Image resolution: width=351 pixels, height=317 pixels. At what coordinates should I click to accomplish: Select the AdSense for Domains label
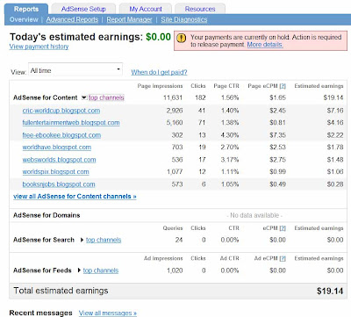coord(47,215)
